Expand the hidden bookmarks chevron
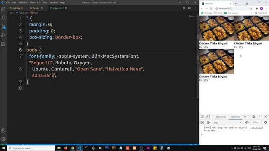The image size is (269, 151). click(x=251, y=13)
